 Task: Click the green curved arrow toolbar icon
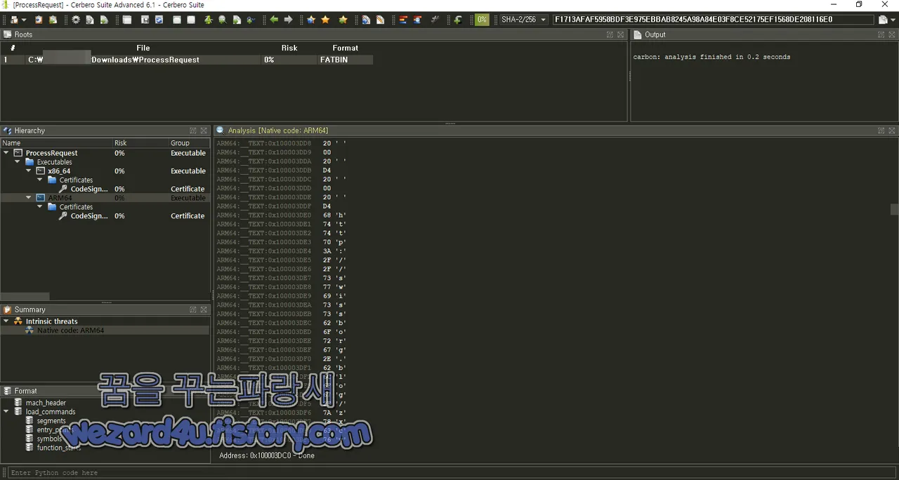(457, 20)
